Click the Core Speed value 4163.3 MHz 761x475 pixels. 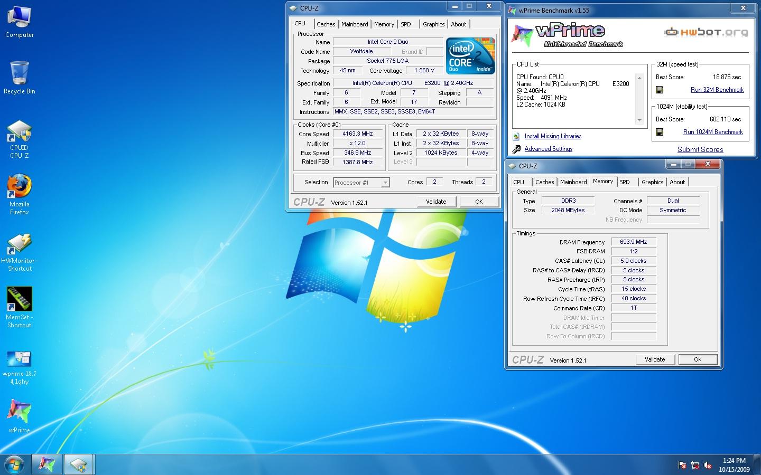coord(358,134)
